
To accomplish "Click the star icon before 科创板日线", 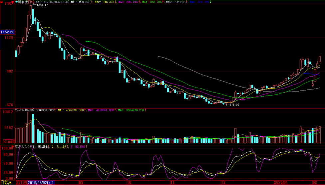I will click(x=17, y=2).
